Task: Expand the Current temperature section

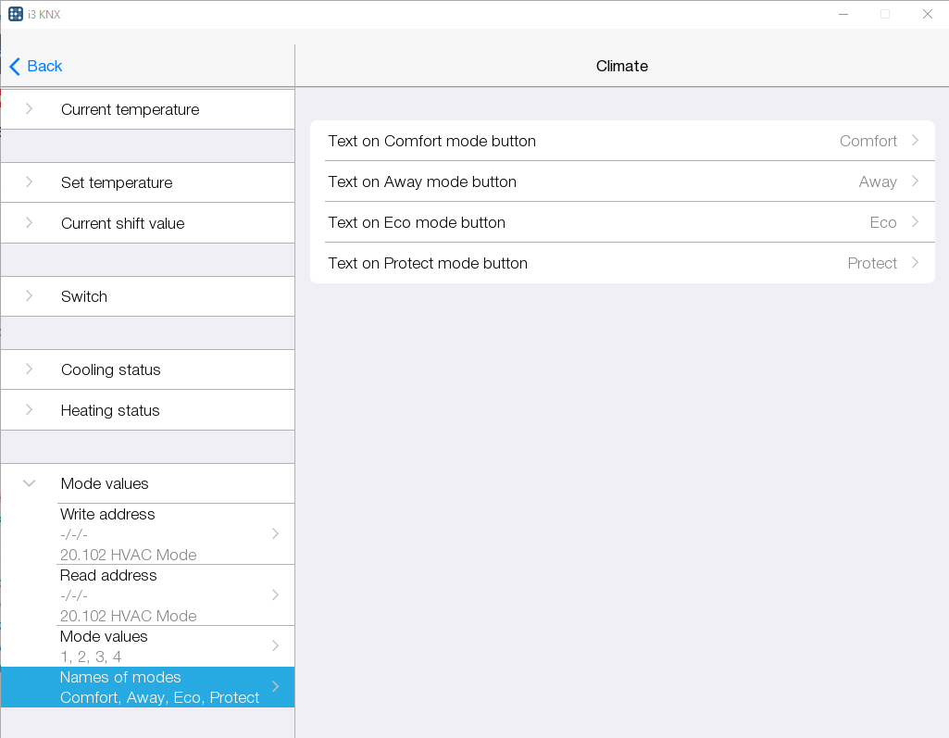Action: [x=130, y=109]
